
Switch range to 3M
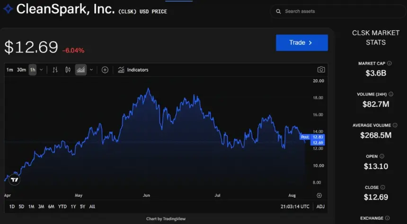(x=41, y=207)
